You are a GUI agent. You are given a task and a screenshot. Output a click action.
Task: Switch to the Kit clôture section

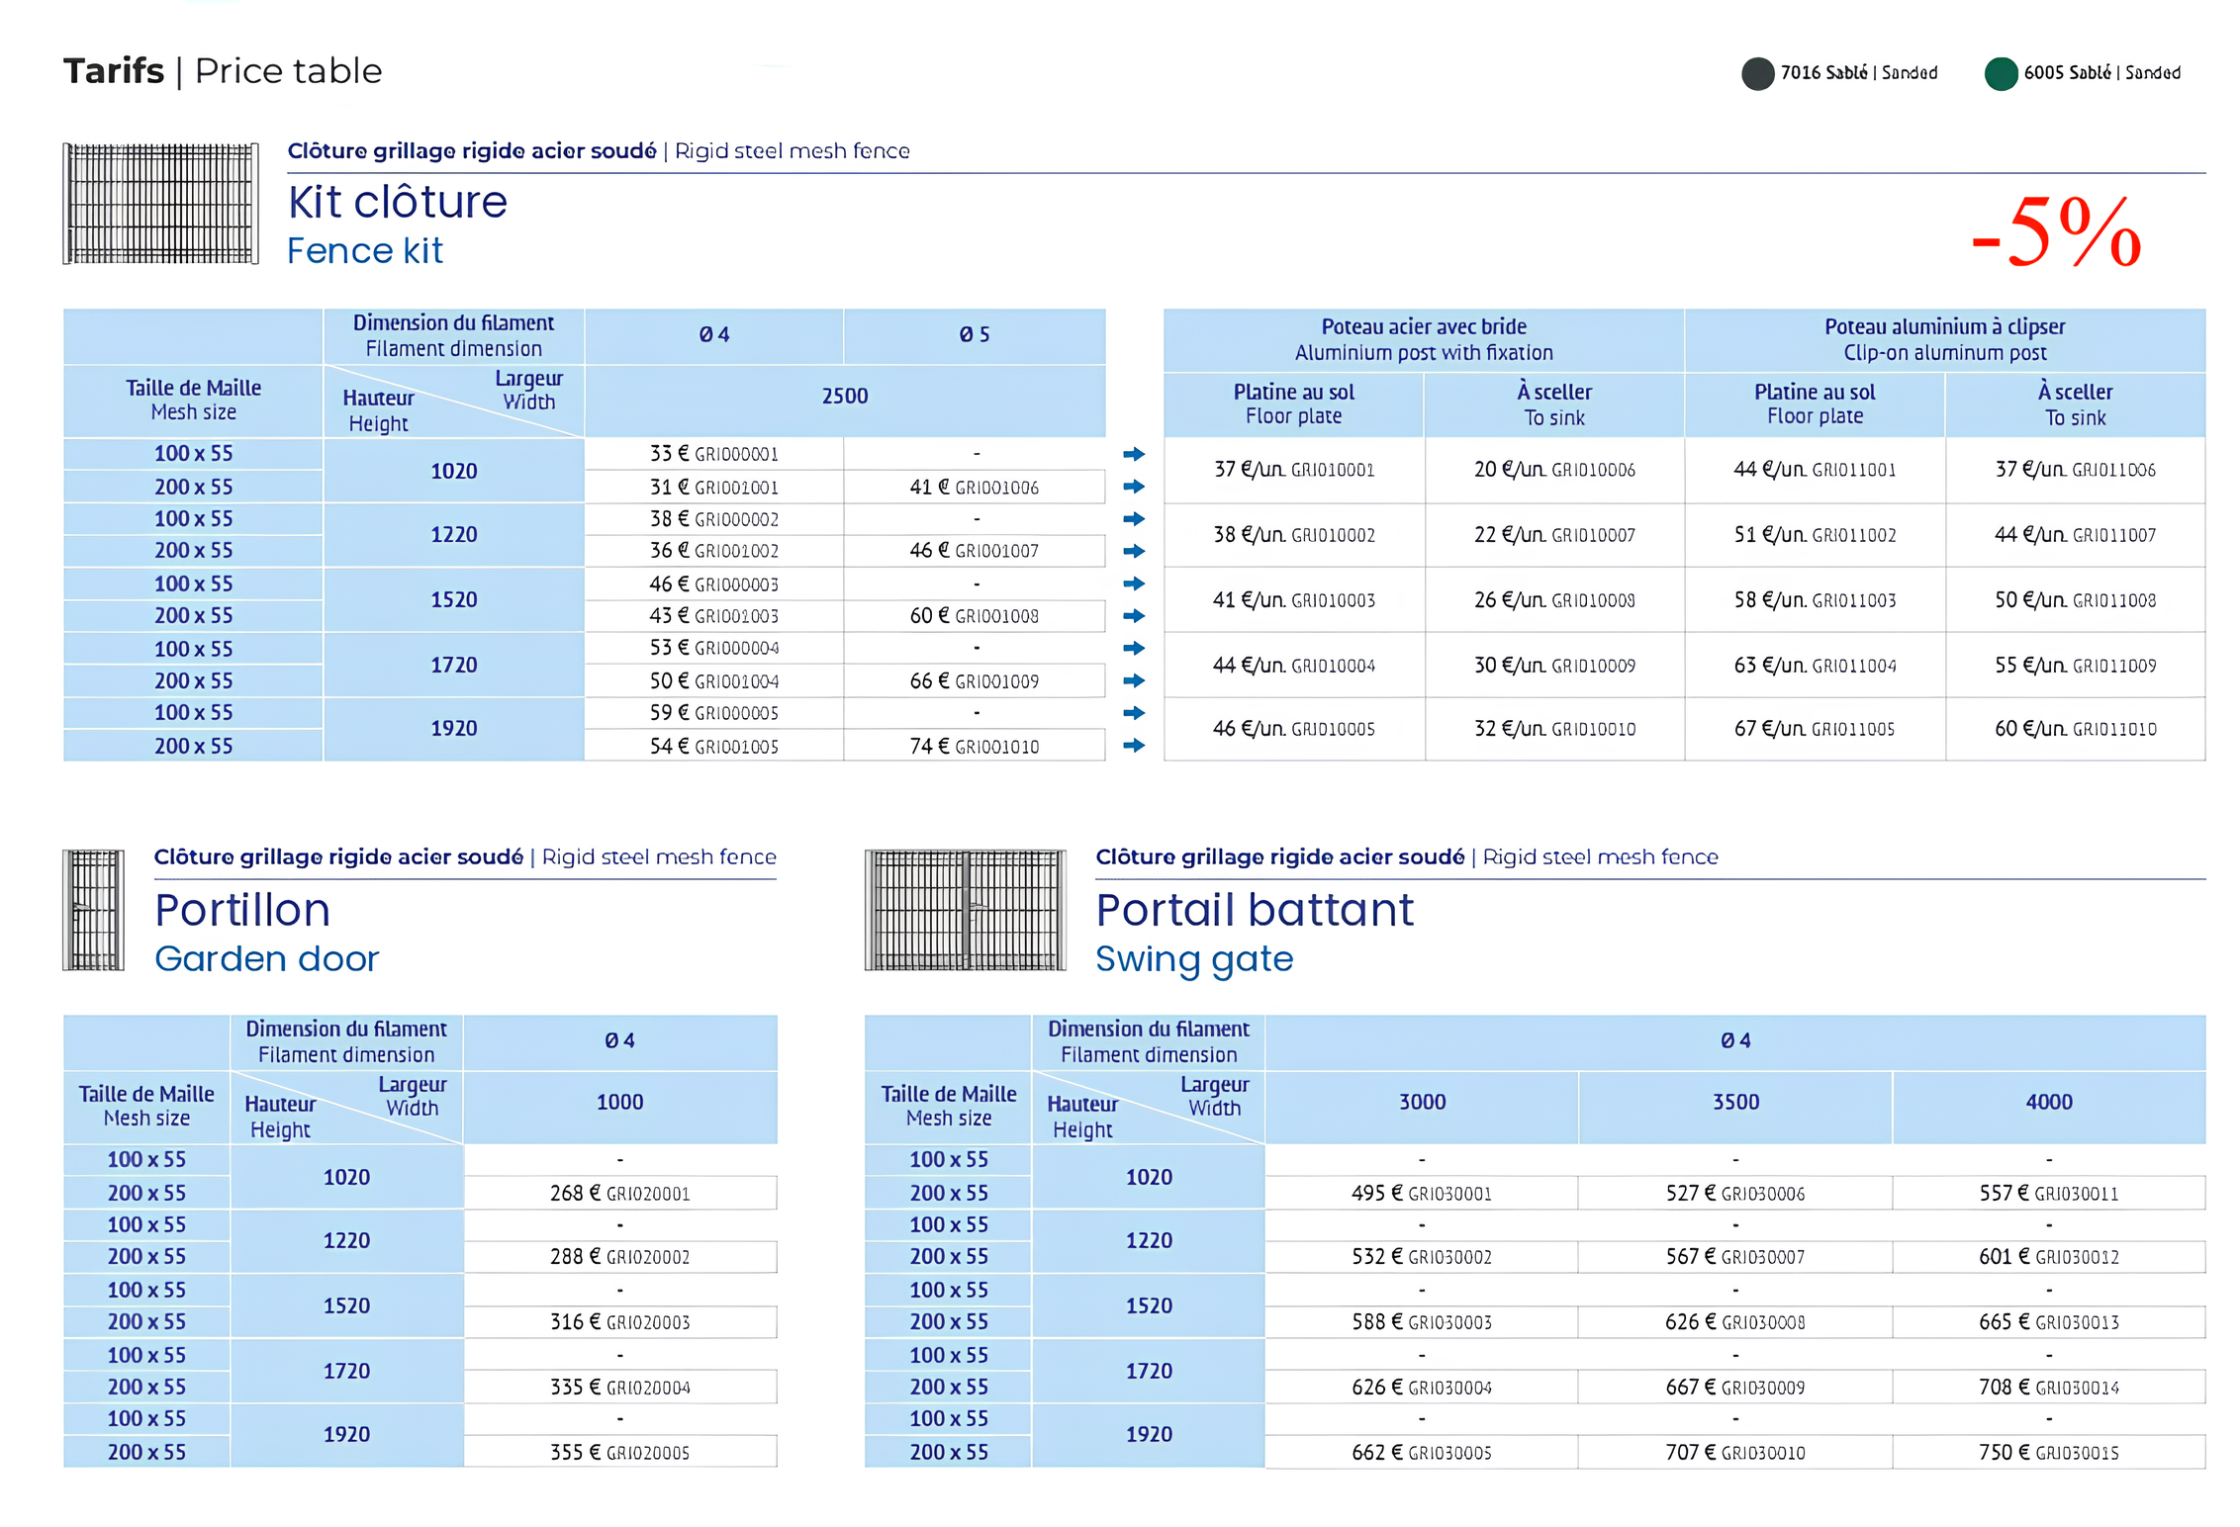pos(396,203)
